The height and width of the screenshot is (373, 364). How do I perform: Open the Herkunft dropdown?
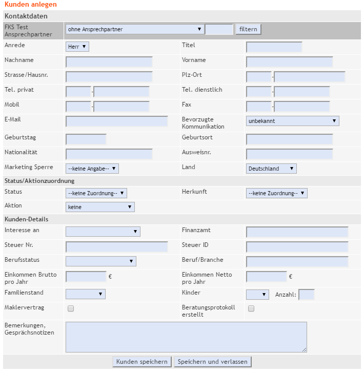(276, 193)
